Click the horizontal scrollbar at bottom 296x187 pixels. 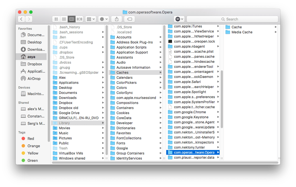coord(165,163)
